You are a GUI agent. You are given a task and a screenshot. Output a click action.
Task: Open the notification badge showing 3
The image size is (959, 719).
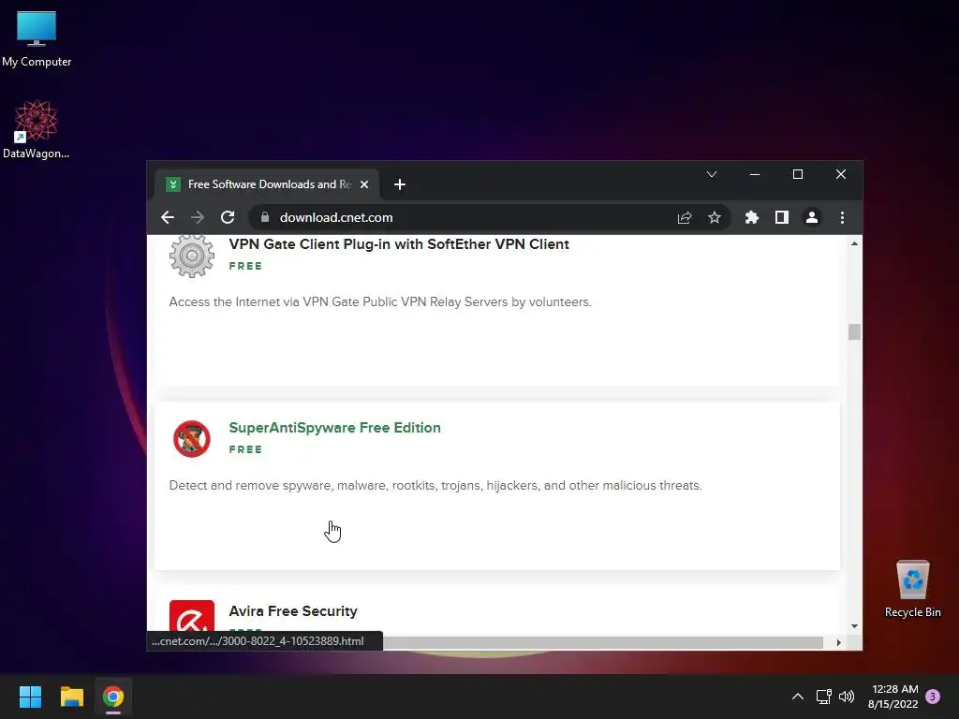(x=933, y=697)
